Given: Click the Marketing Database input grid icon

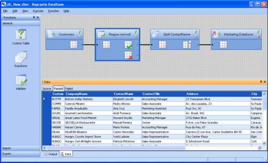Looking at the screenshot, I should coord(223,45).
